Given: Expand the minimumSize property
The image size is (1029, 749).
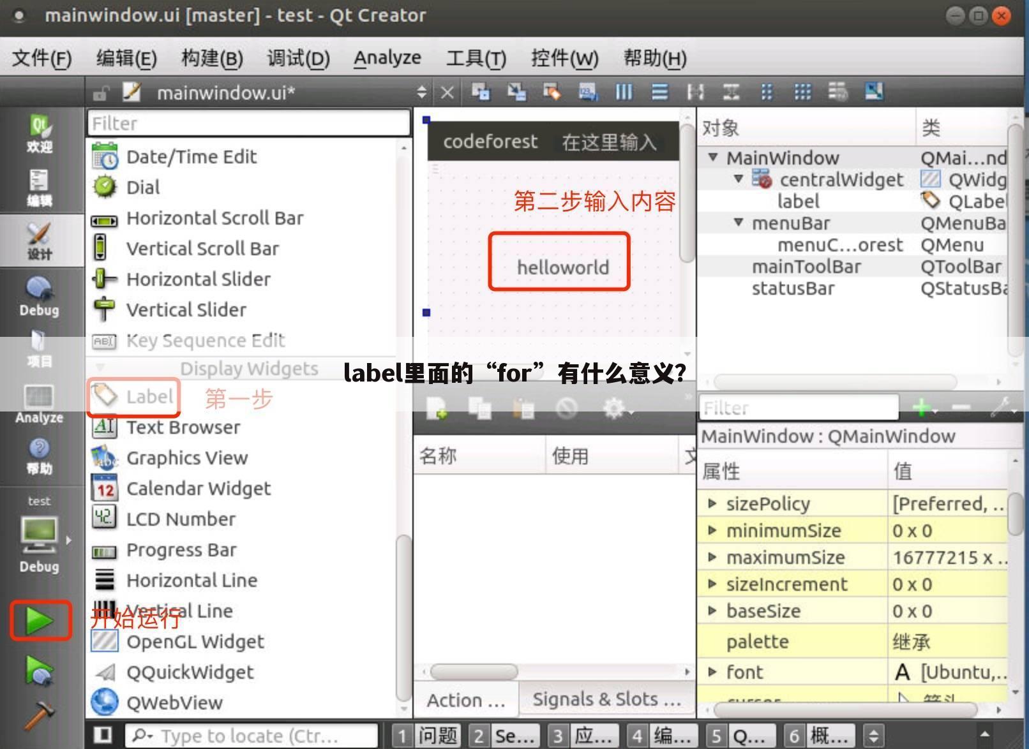Looking at the screenshot, I should pyautogui.click(x=712, y=530).
